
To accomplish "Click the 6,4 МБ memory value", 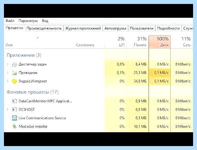I will coord(141,64).
